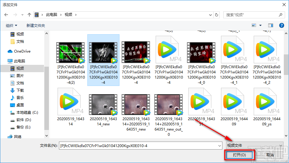
Task: Close the 添加文件 dialog
Action: click(284, 5)
